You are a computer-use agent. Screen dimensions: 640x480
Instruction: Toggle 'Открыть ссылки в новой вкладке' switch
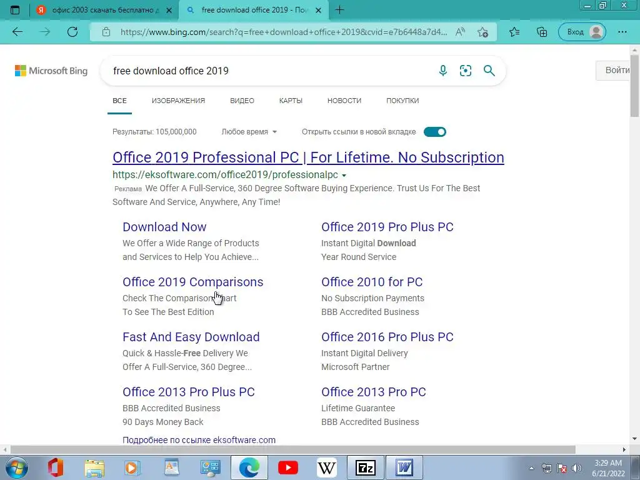(x=435, y=132)
